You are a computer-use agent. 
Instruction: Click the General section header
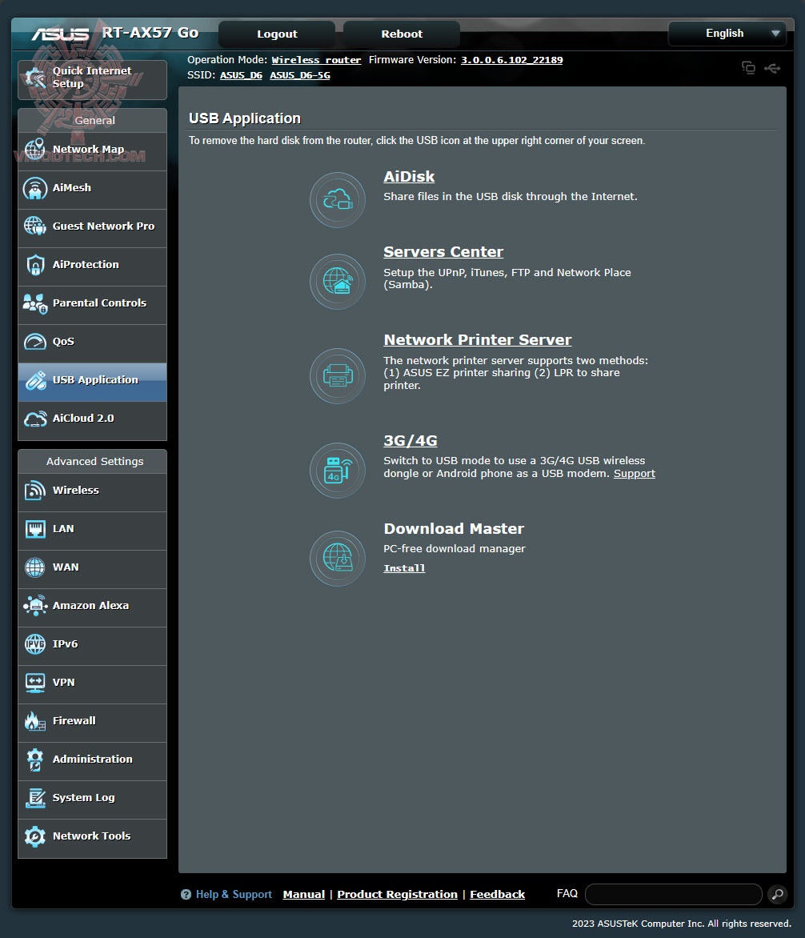(x=92, y=120)
